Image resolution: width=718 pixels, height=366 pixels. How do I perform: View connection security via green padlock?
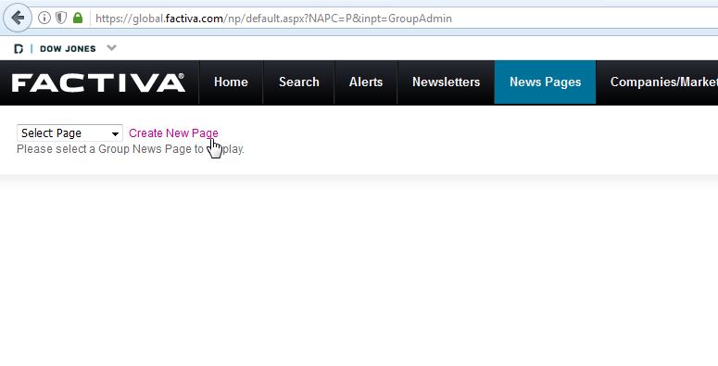point(78,19)
